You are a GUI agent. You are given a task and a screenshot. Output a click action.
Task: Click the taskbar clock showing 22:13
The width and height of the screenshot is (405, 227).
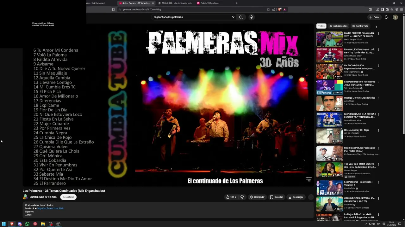tap(391, 224)
